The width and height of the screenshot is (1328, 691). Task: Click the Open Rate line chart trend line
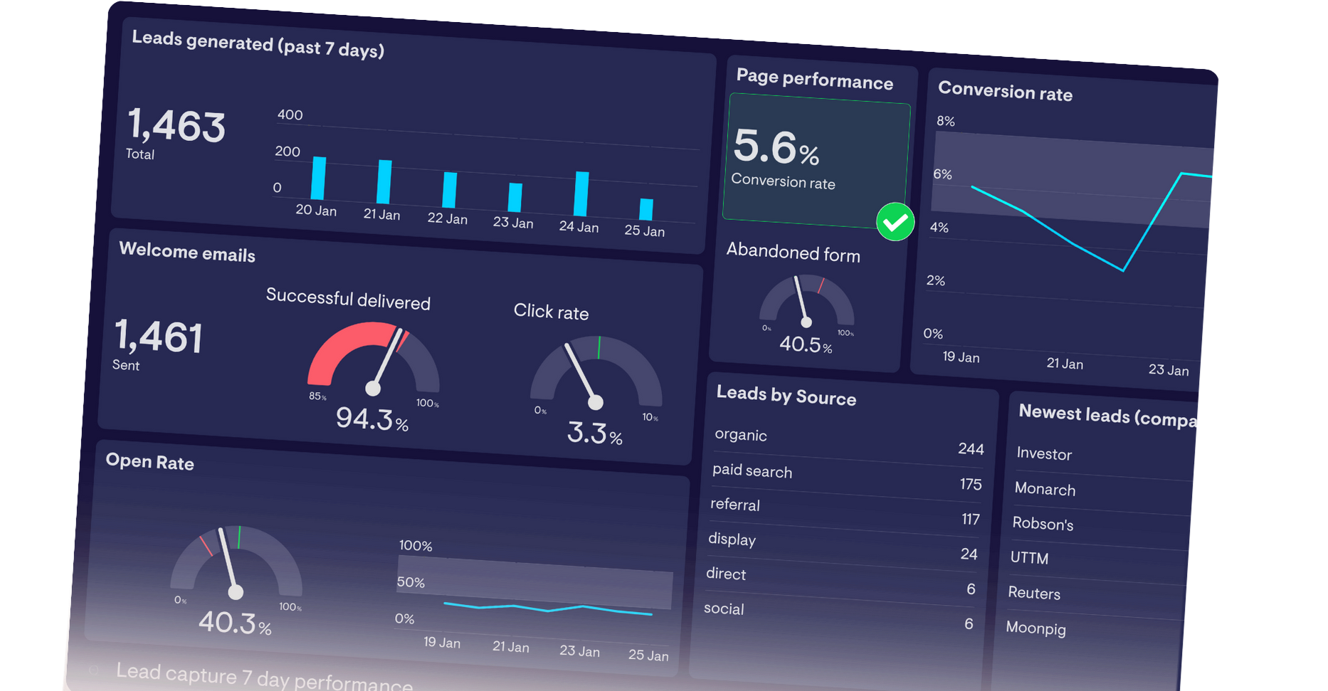pos(548,608)
